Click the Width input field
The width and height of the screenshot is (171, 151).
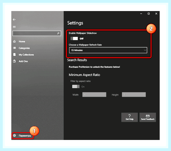[94, 95]
